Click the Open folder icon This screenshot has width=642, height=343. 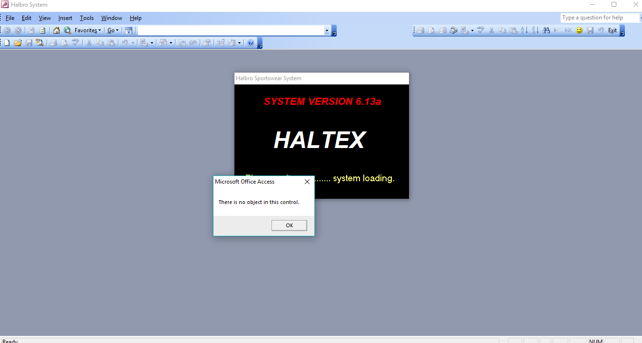pos(18,43)
